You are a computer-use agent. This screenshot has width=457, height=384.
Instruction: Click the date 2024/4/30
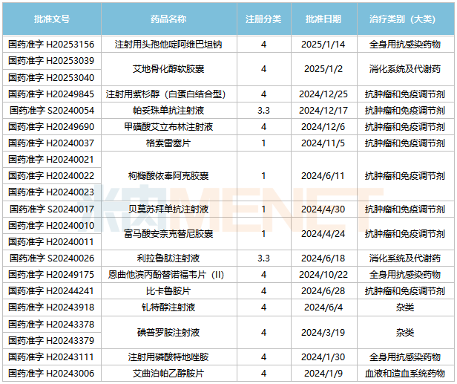[323, 209]
